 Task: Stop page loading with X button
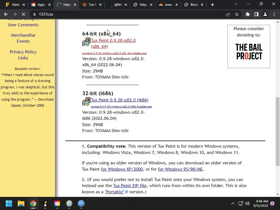point(24,14)
